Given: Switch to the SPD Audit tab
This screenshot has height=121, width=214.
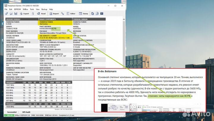Looking at the screenshot, I should tap(27, 112).
